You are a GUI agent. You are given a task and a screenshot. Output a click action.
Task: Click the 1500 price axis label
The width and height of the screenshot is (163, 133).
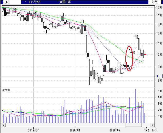pyautogui.click(x=159, y=7)
